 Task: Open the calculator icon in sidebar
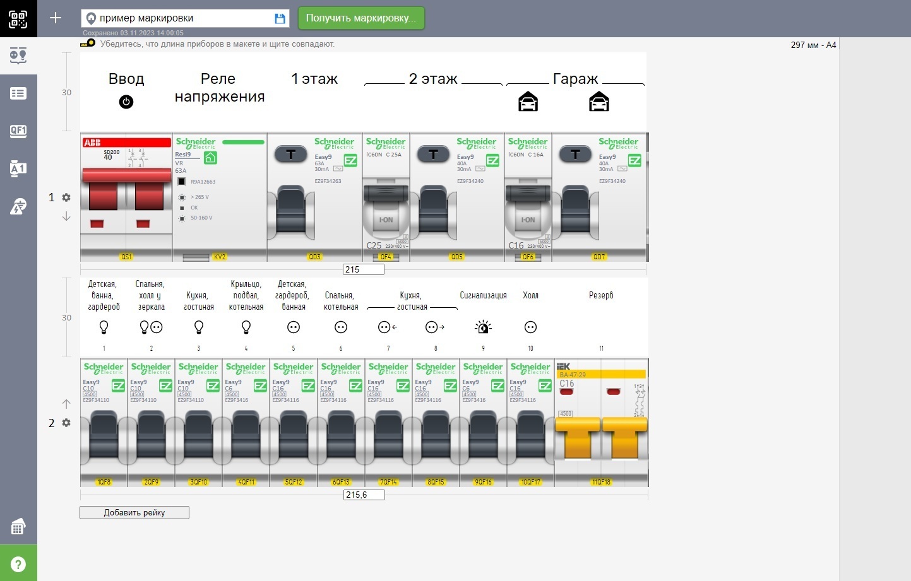18,527
